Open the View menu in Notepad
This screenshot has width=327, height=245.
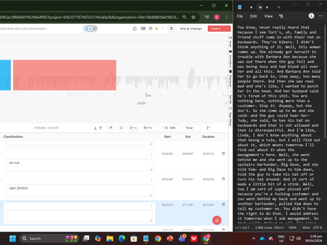click(x=268, y=16)
